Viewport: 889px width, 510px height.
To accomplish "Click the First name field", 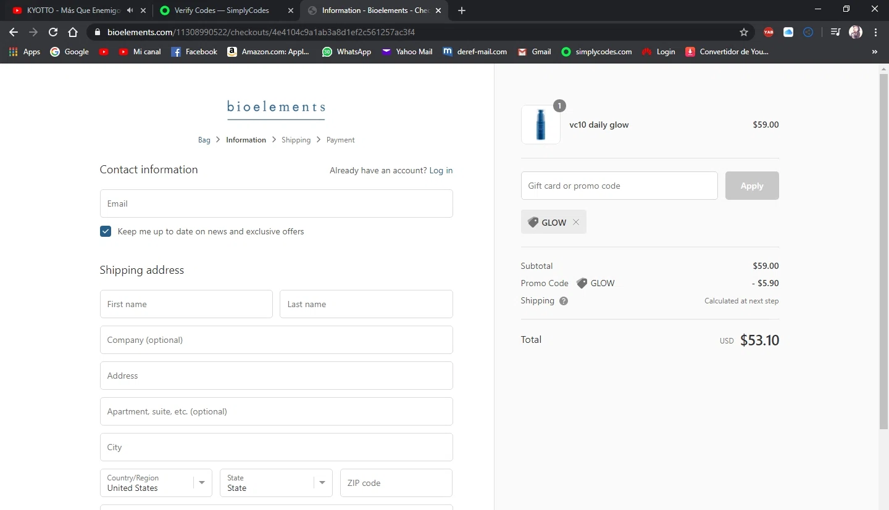I will coord(186,304).
